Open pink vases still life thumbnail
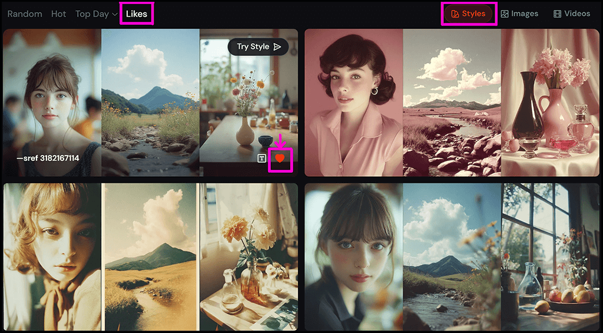The image size is (603, 333). [551, 103]
